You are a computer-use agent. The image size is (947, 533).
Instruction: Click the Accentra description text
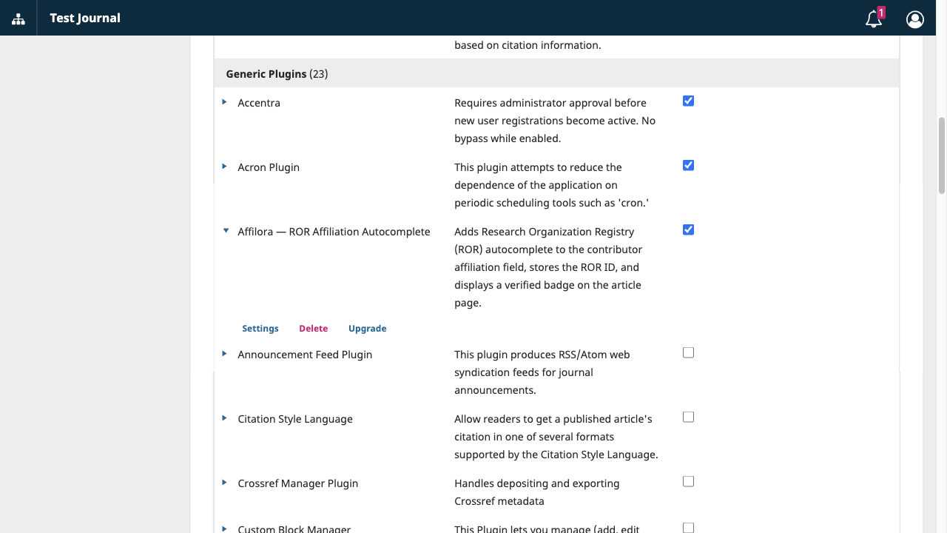click(x=555, y=121)
